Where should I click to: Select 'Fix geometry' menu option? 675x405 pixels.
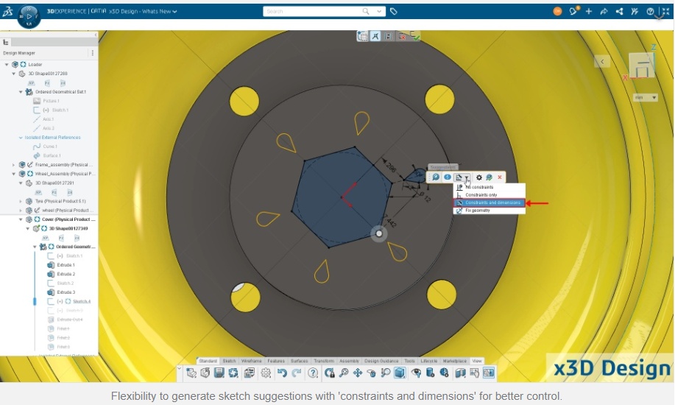(489, 211)
